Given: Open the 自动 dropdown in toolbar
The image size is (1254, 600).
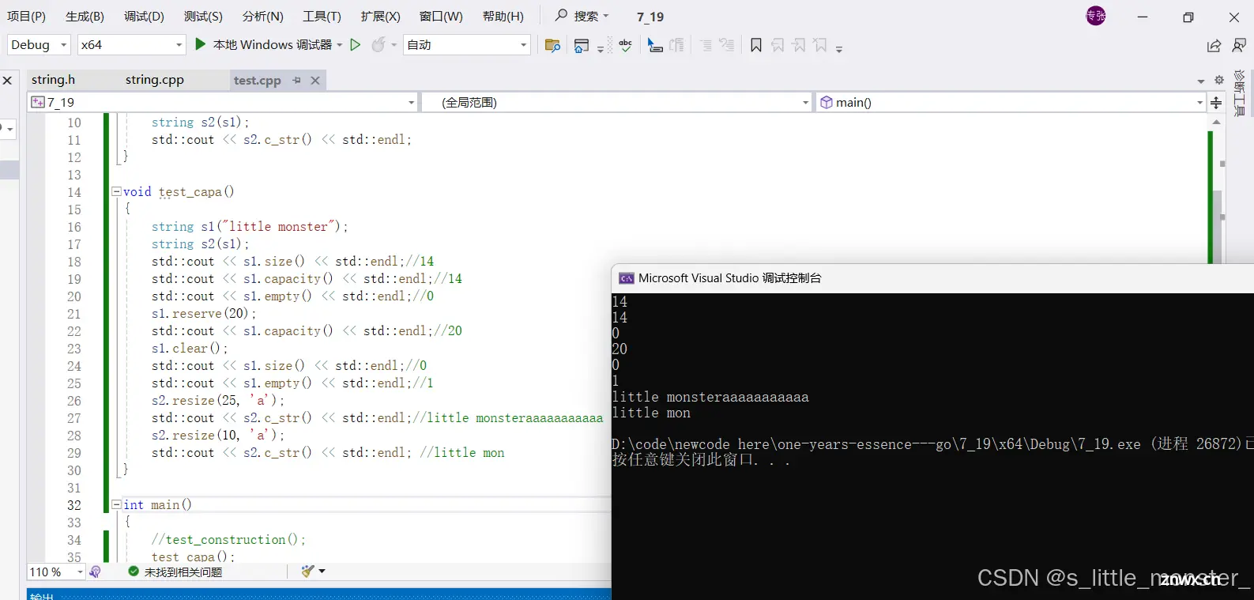Looking at the screenshot, I should tap(466, 45).
